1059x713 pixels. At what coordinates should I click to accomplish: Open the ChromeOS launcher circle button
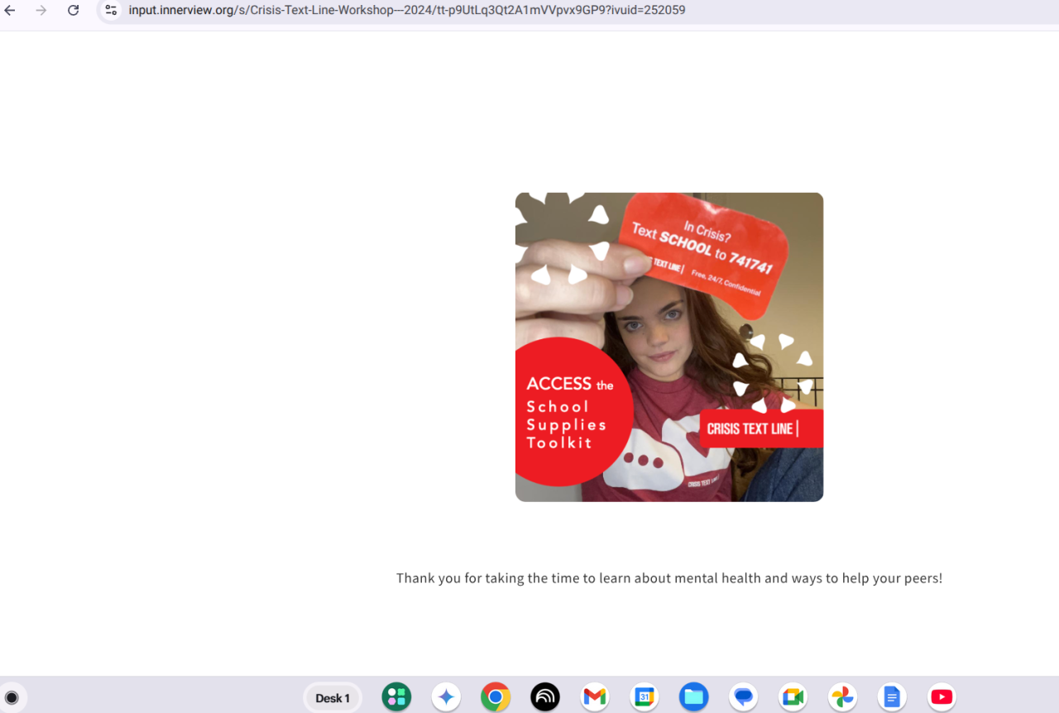tap(12, 697)
